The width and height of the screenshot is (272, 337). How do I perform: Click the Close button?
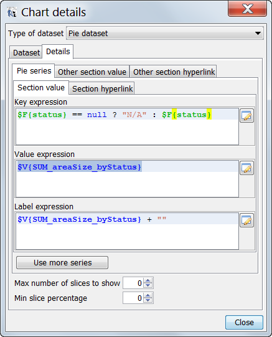(244, 322)
